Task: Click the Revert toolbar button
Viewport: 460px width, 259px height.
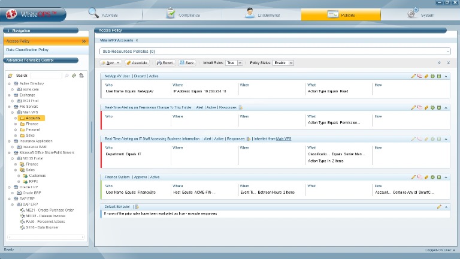Action: (165, 62)
